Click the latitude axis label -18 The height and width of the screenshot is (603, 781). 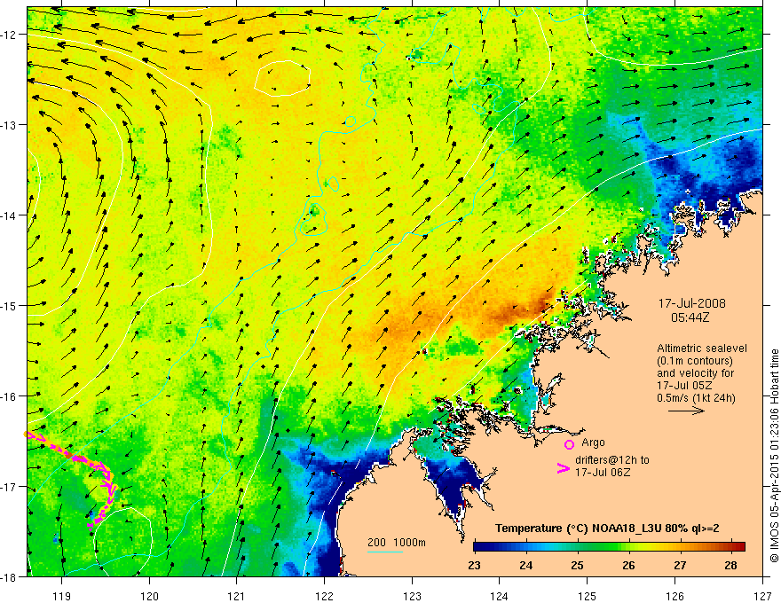[9, 576]
